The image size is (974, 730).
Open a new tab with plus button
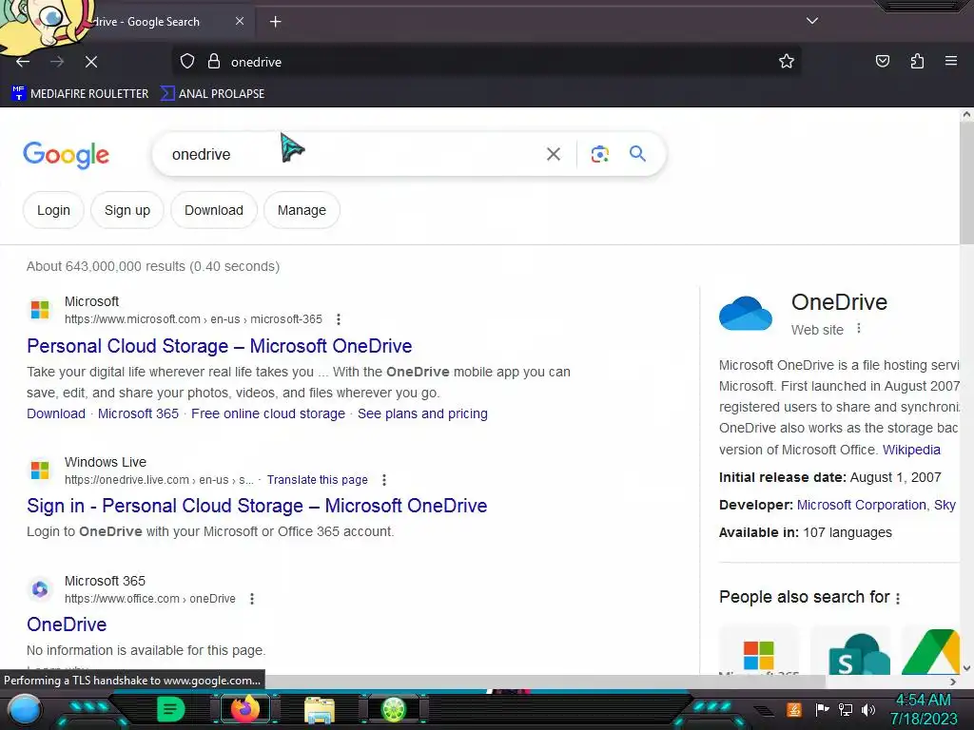(x=275, y=22)
